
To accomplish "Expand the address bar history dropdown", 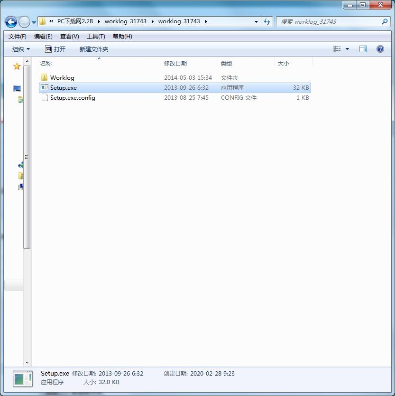I will point(256,22).
